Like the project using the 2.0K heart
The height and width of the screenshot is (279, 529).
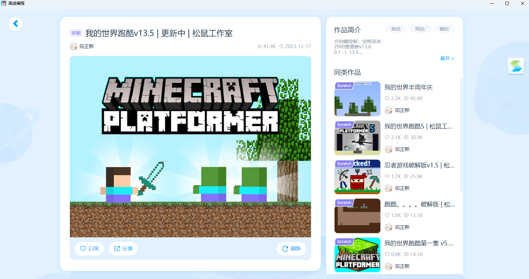tap(89, 249)
